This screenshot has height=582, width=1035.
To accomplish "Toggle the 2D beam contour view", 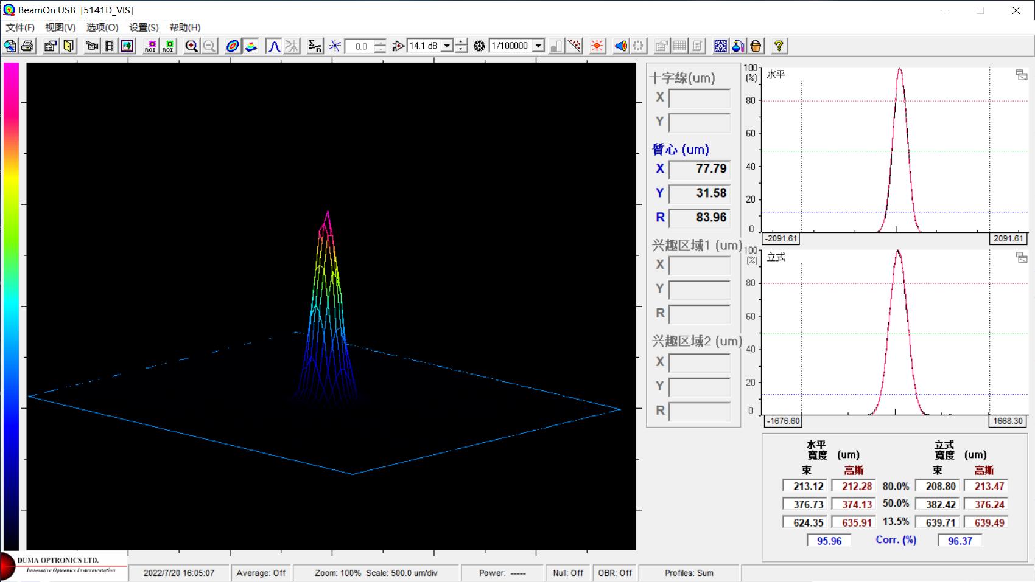I will click(233, 46).
